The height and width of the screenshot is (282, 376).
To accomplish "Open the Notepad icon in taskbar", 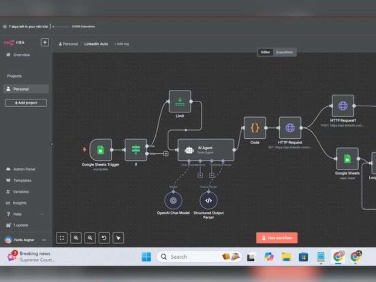I will [x=321, y=257].
